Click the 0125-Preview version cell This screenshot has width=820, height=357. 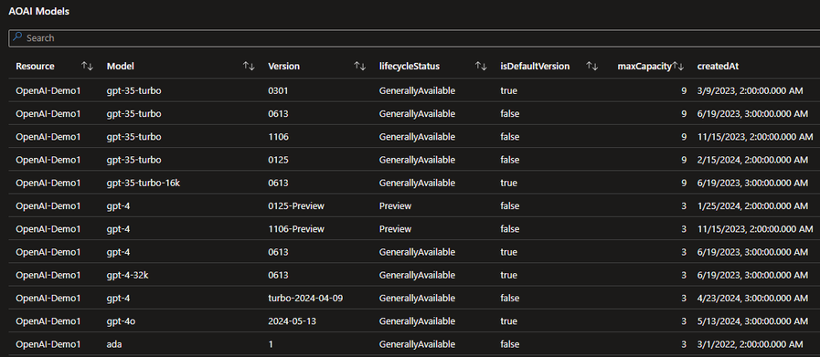pyautogui.click(x=296, y=206)
